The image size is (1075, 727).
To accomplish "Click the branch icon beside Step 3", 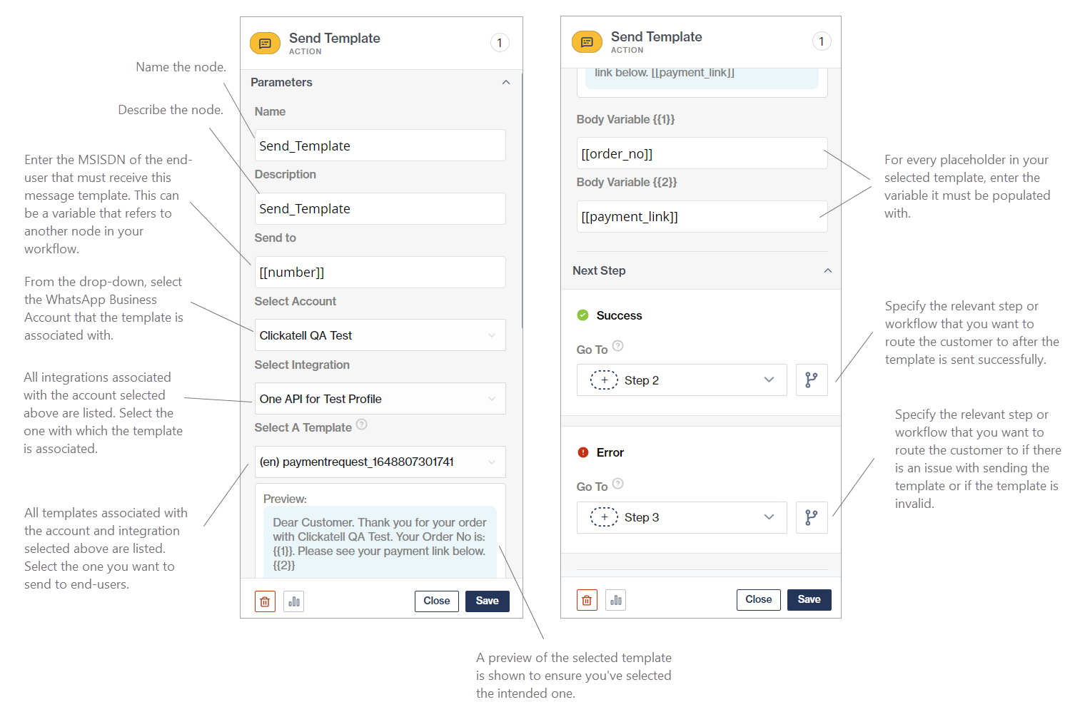I will pyautogui.click(x=812, y=517).
